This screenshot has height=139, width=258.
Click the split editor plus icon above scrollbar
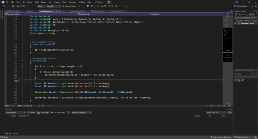click(x=227, y=14)
